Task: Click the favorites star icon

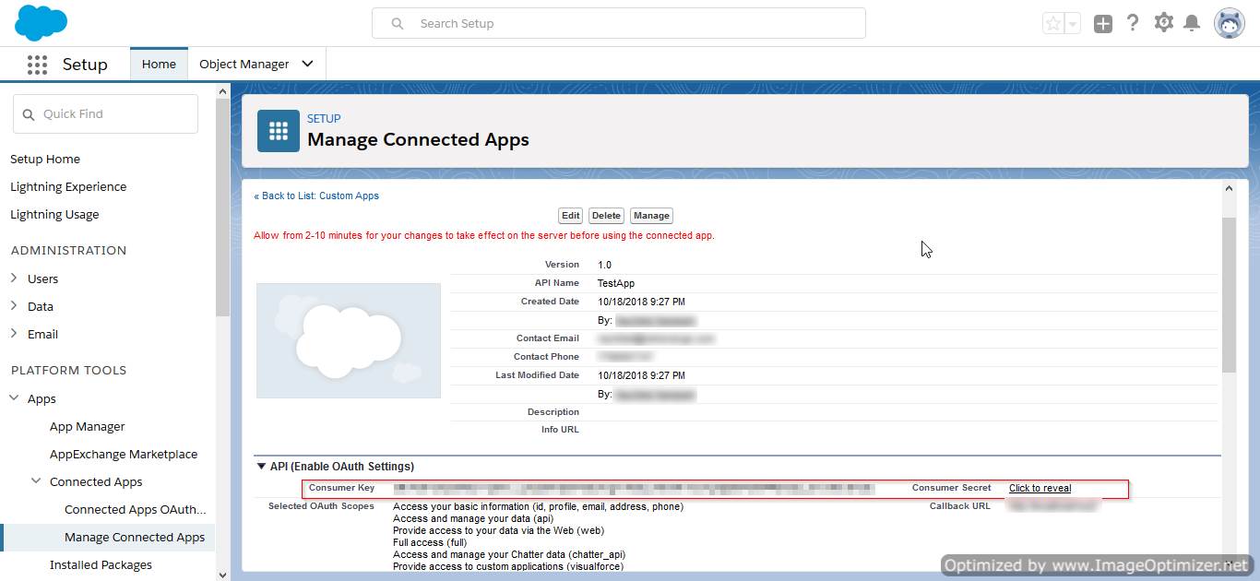Action: point(1052,24)
